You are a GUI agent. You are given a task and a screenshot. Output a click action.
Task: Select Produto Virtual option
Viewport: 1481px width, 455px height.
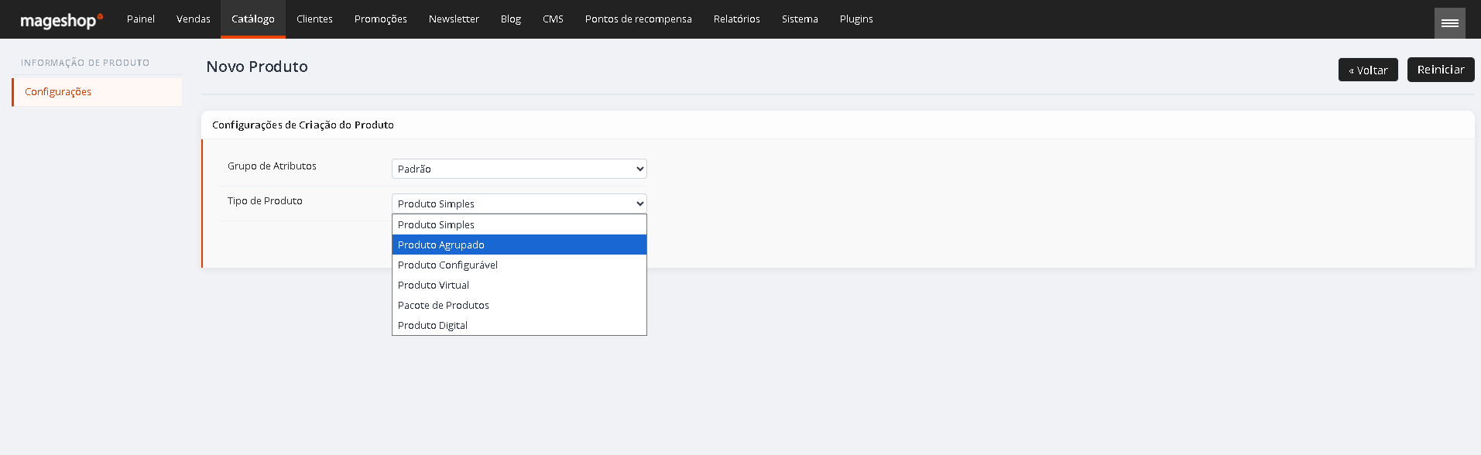(519, 285)
